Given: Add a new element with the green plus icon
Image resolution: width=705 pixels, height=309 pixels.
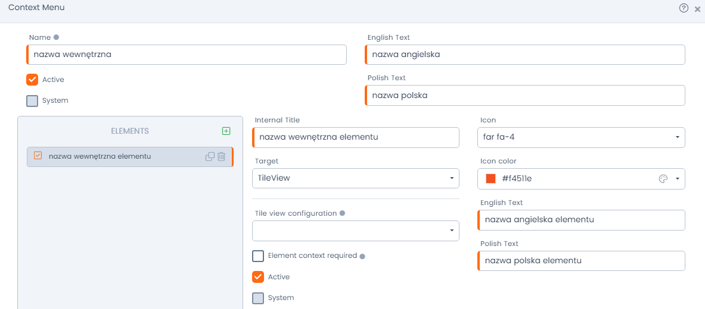Looking at the screenshot, I should 226,131.
